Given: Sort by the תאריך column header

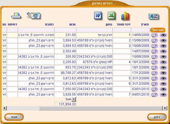Looking at the screenshot, I should pyautogui.click(x=145, y=24).
